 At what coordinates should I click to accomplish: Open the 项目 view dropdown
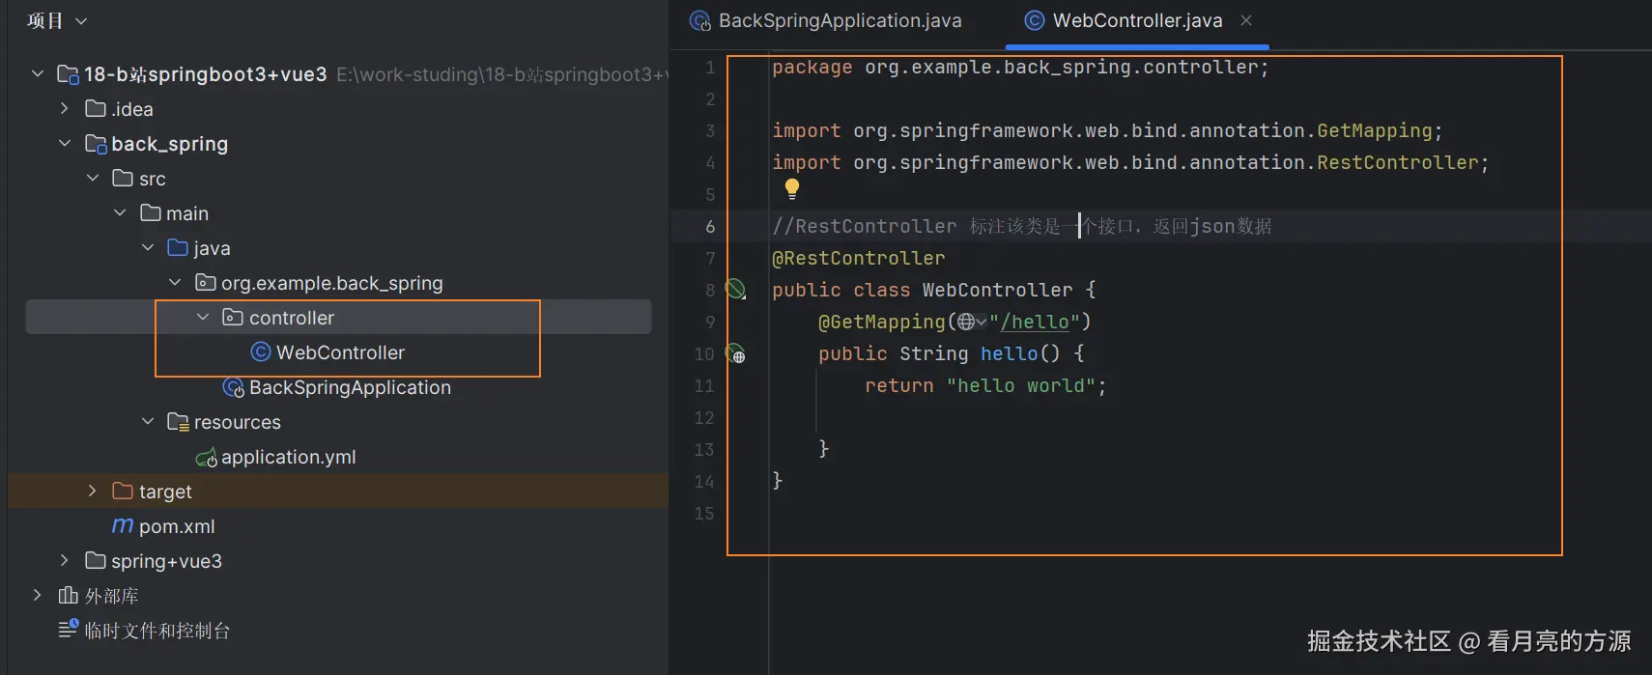(x=57, y=20)
